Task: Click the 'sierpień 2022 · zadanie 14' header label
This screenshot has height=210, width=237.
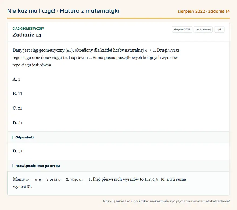Action: (x=204, y=11)
